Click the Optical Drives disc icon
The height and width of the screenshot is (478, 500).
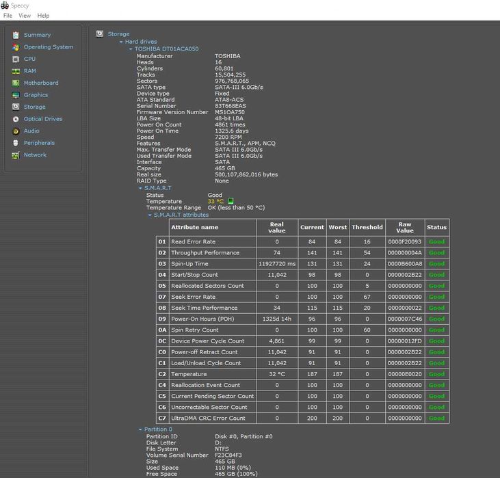[x=16, y=119]
